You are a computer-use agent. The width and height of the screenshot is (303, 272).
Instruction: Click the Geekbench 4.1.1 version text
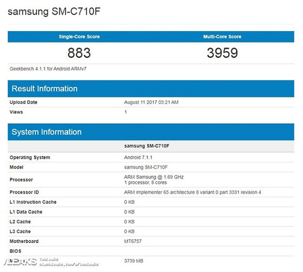[48, 69]
